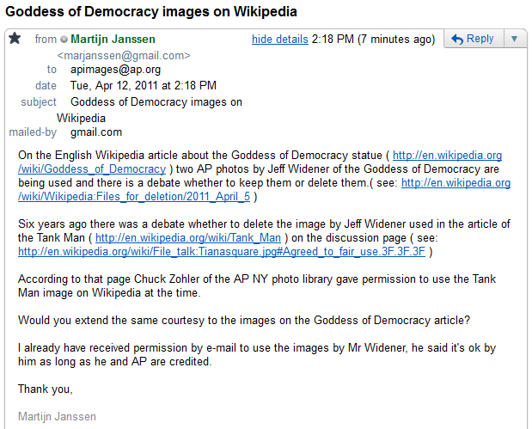Viewport: 532px width, 429px height.
Task: Star this email message
Action: (15, 39)
